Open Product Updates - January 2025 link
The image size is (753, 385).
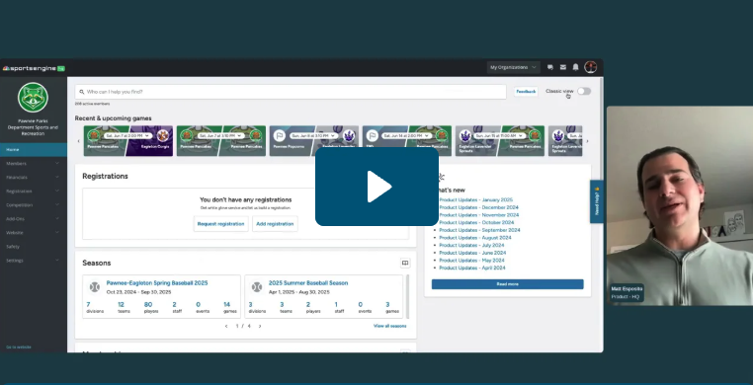pos(476,200)
